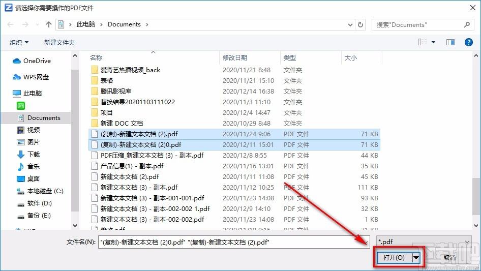Expand the chevron after Documents breadcrumb

click(147, 24)
